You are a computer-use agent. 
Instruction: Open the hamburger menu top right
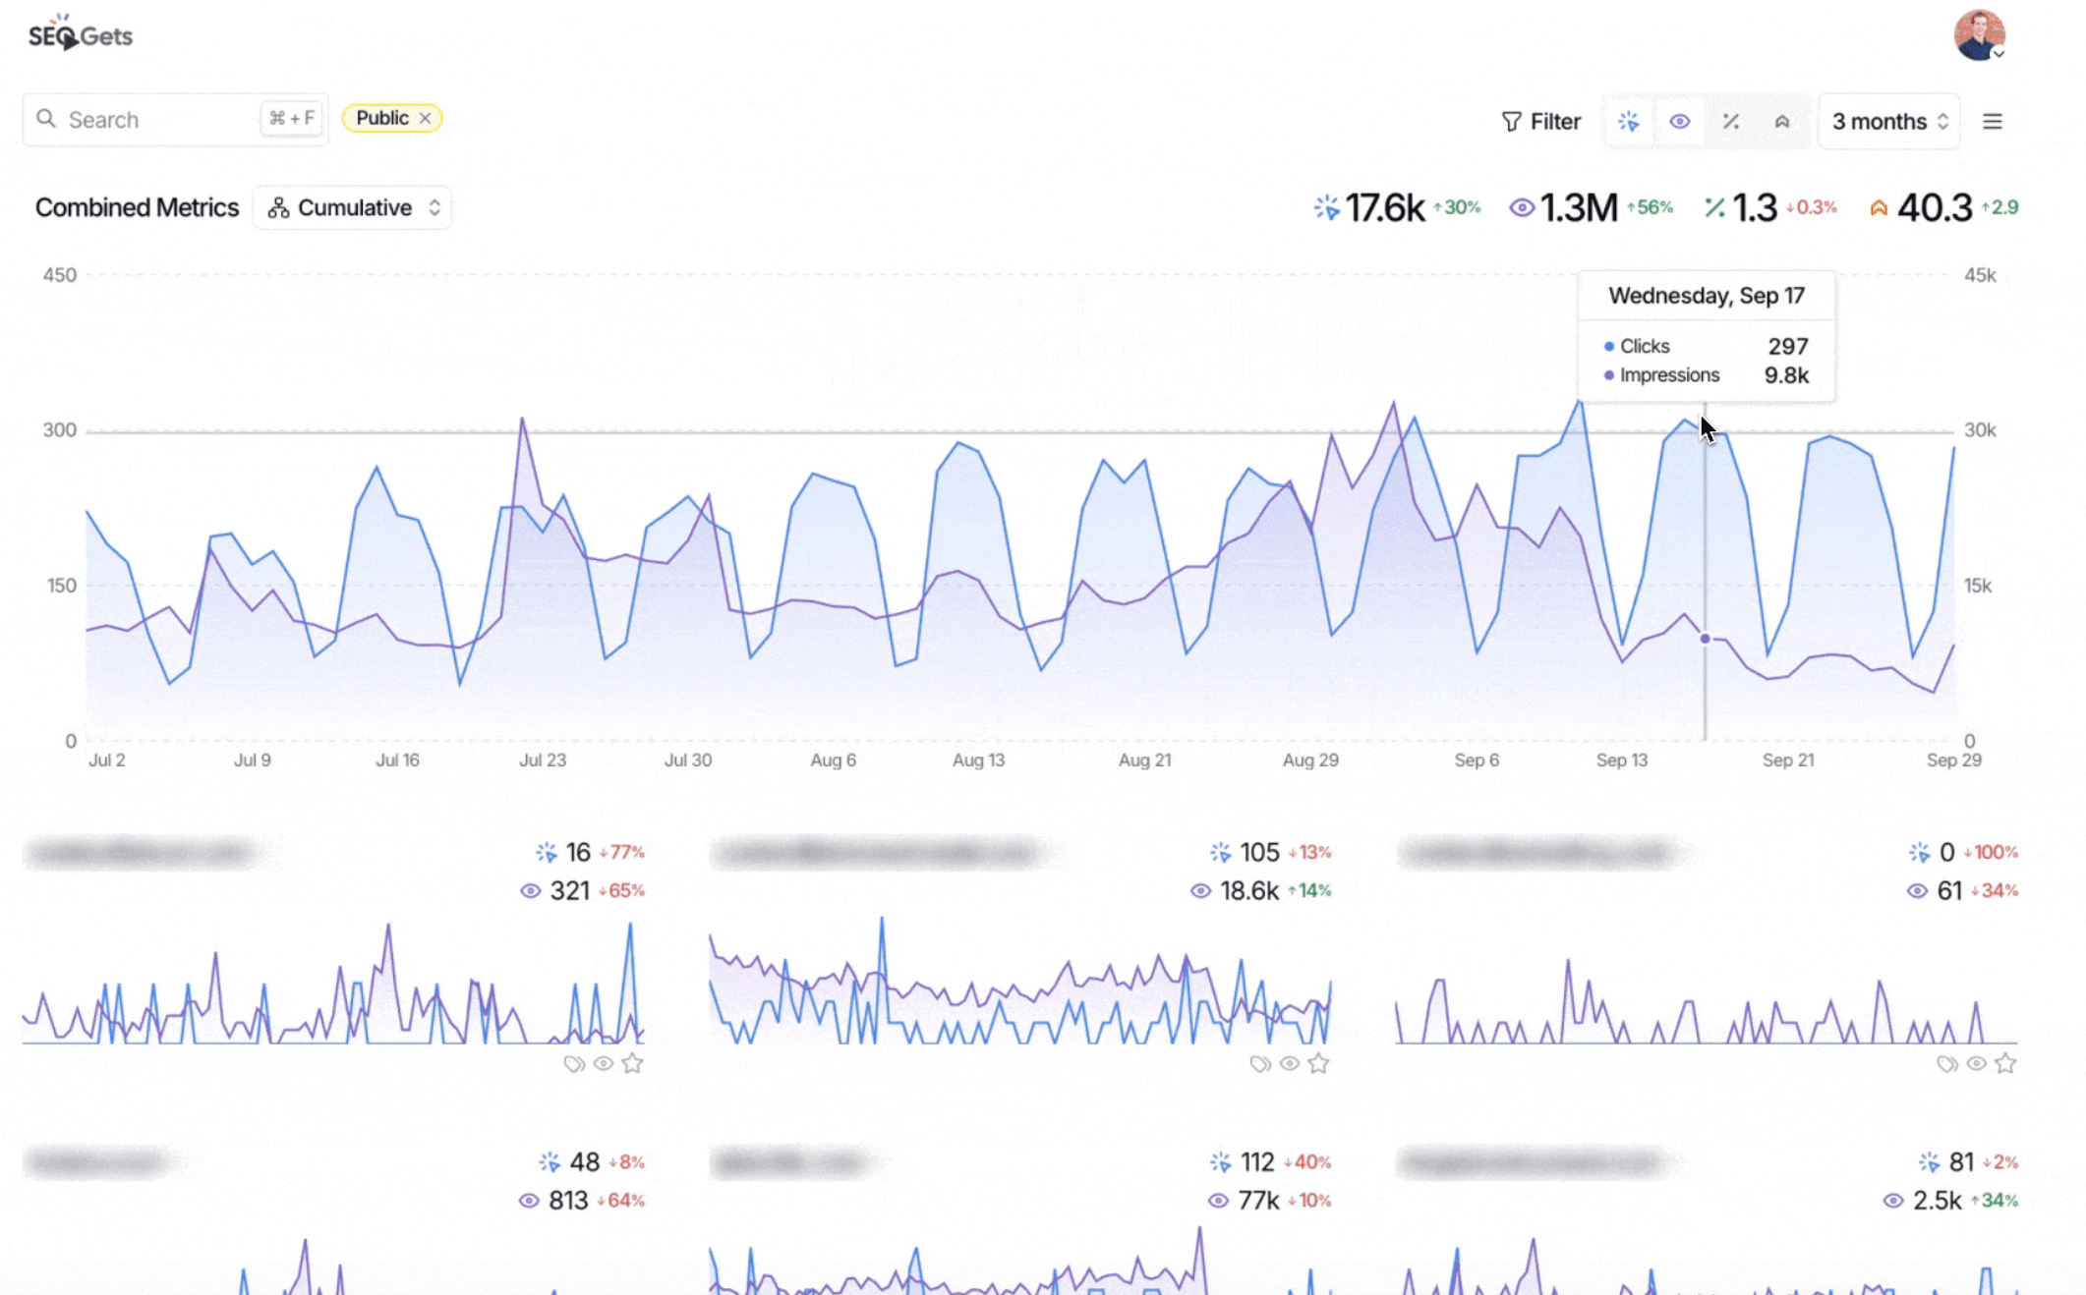point(1993,121)
